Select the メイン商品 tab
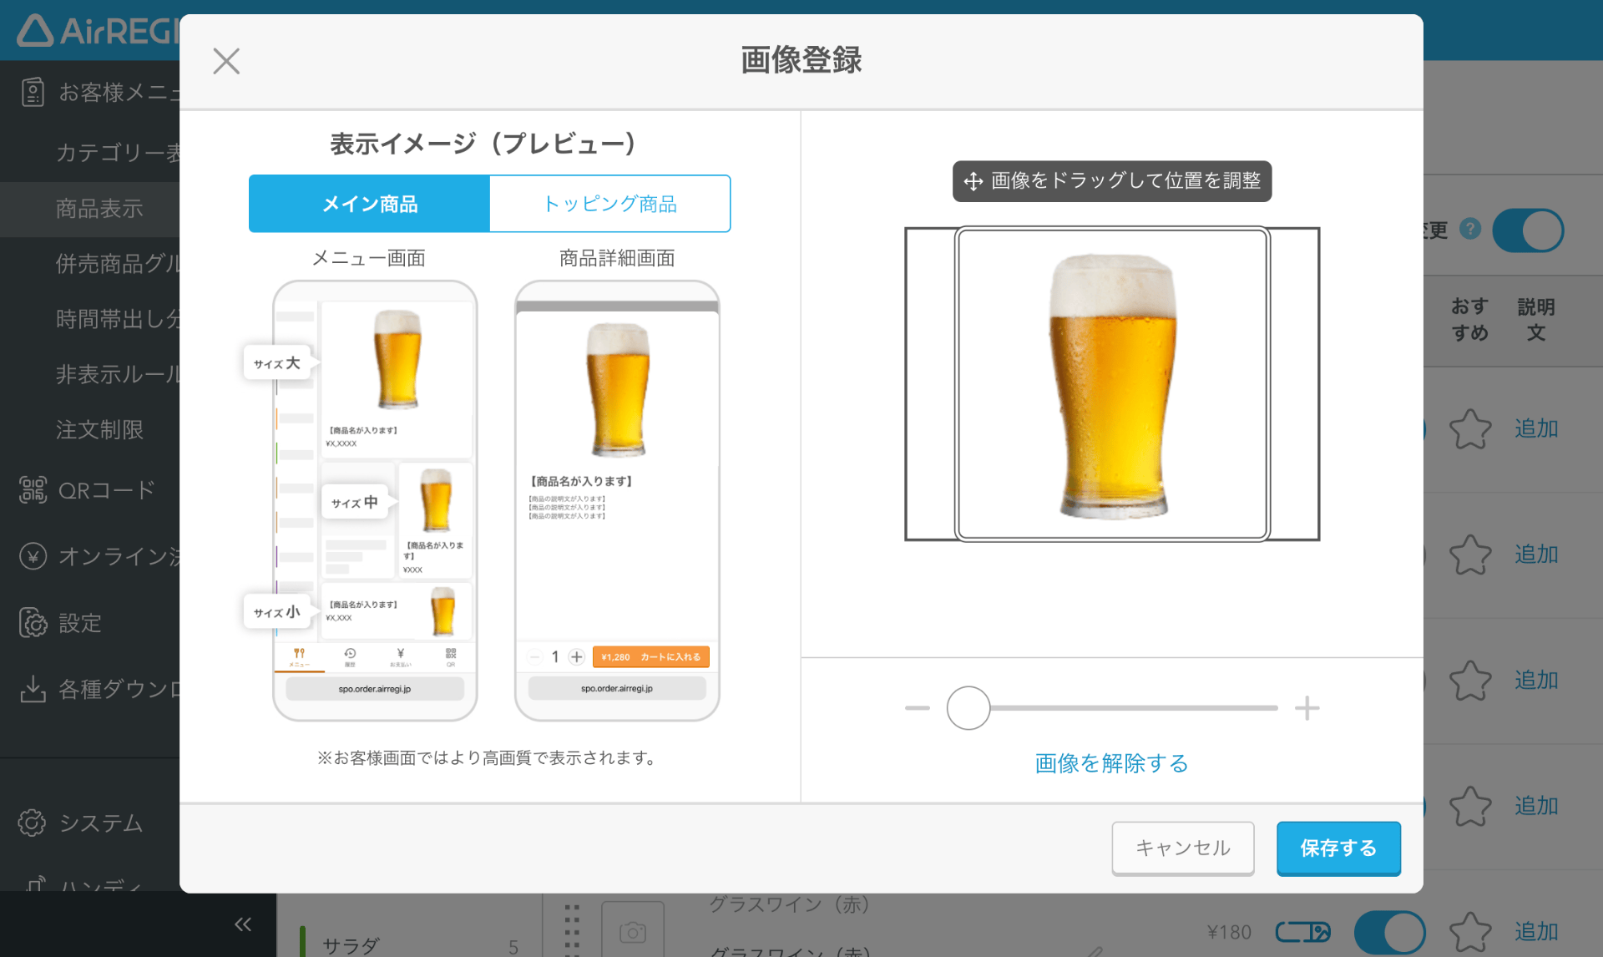The height and width of the screenshot is (957, 1603). [x=369, y=204]
